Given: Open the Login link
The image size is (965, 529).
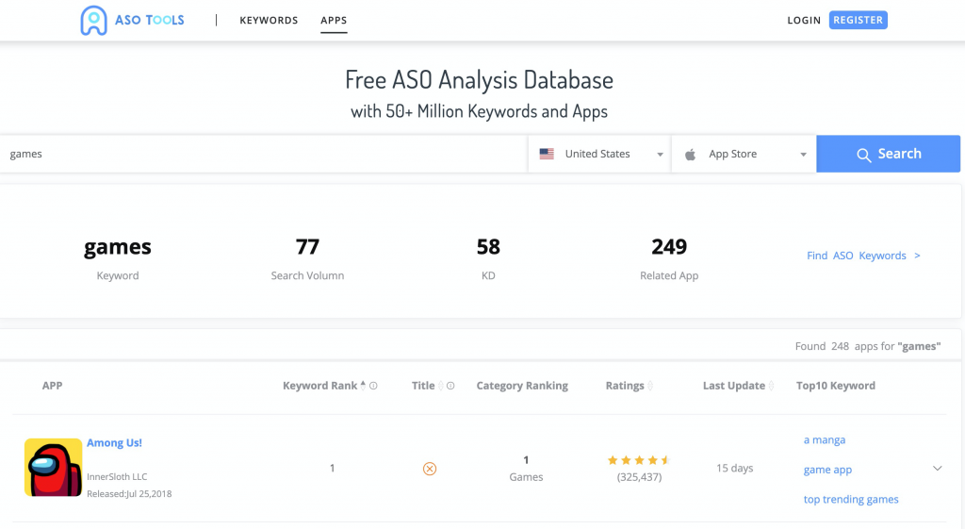Looking at the screenshot, I should click(x=804, y=20).
